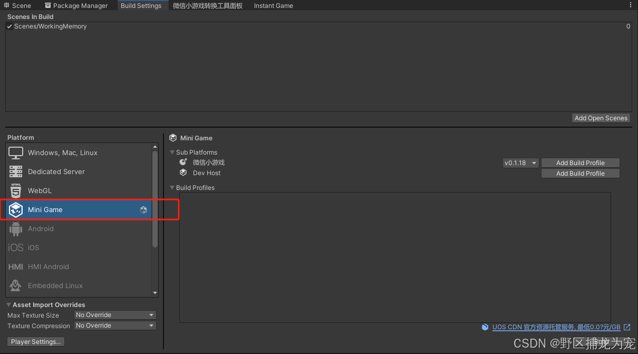Click the Mini Game header cube icon
The height and width of the screenshot is (354, 638).
tap(172, 138)
